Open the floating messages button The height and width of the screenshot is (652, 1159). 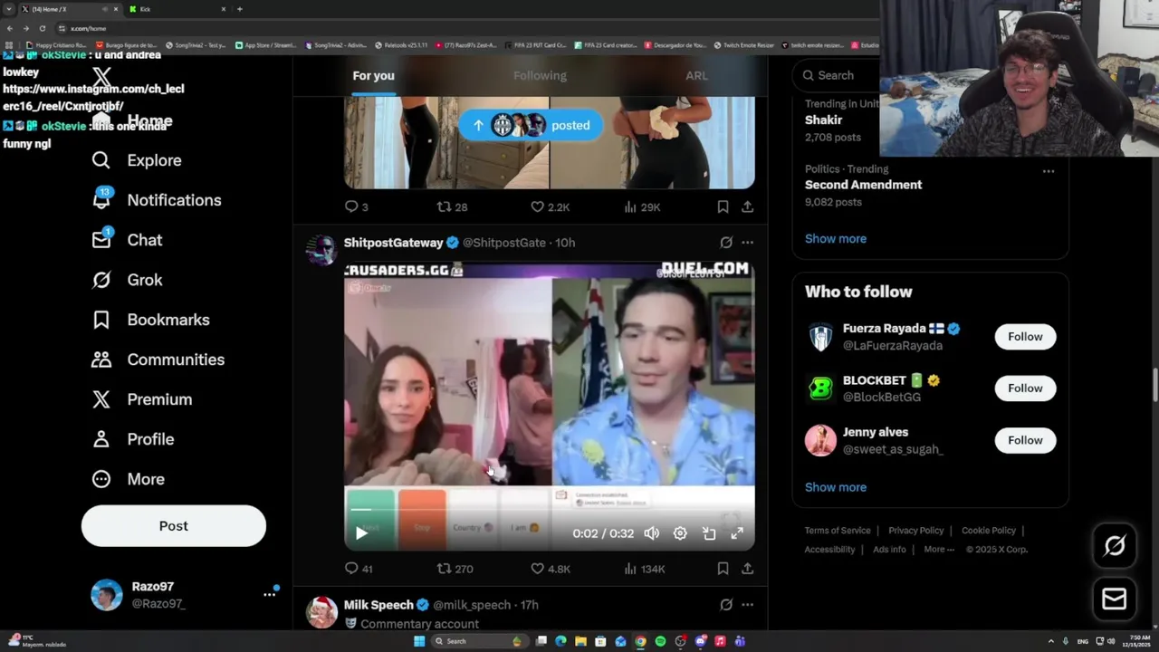1115,599
